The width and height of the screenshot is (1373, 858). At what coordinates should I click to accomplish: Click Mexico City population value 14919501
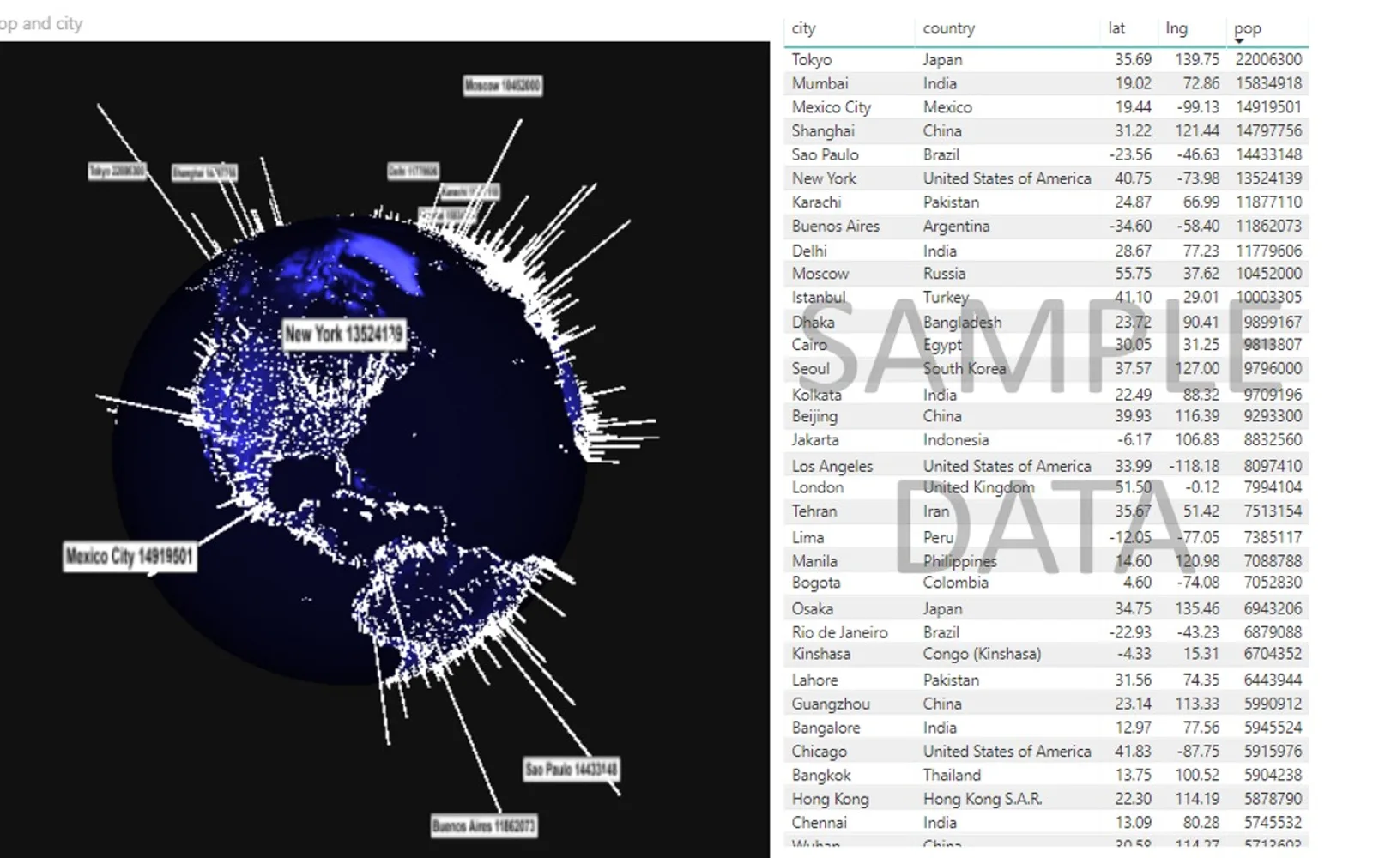[x=1268, y=107]
